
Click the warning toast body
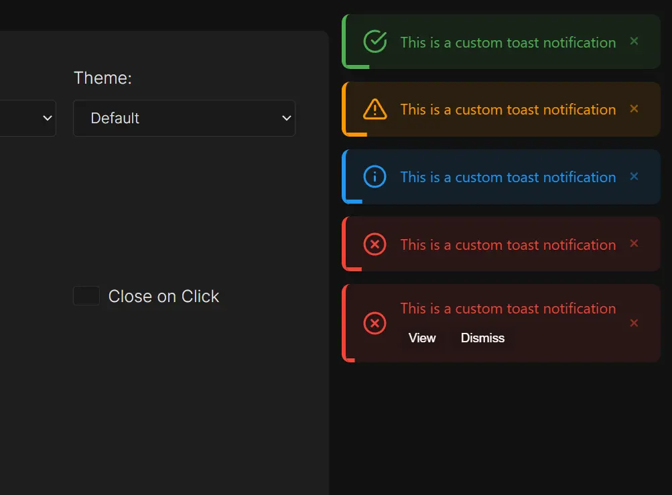507,109
